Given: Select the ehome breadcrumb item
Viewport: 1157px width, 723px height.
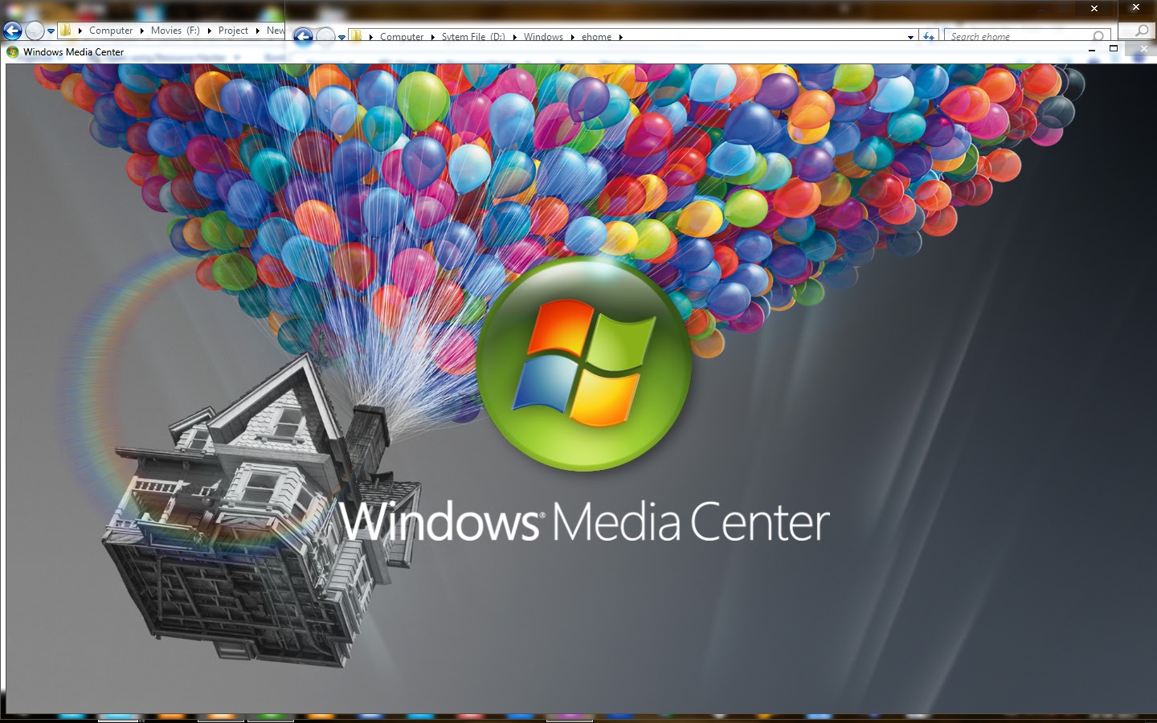Looking at the screenshot, I should click(596, 36).
